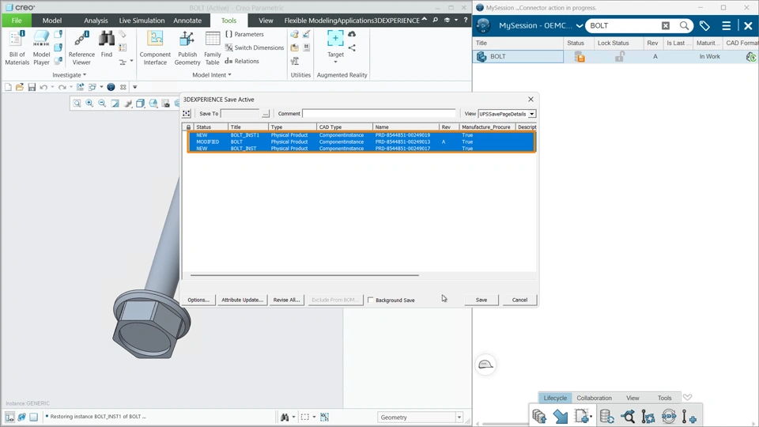Screen dimensions: 759x427
Task: Click Zoom In icon in graphics toolbar
Action: [89, 103]
